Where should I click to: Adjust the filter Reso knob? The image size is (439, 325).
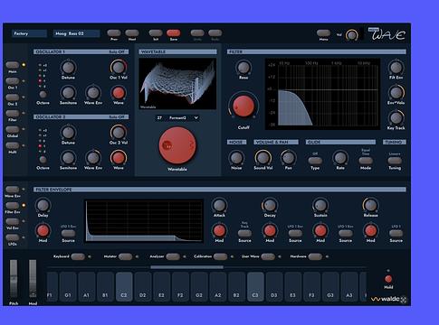click(243, 68)
